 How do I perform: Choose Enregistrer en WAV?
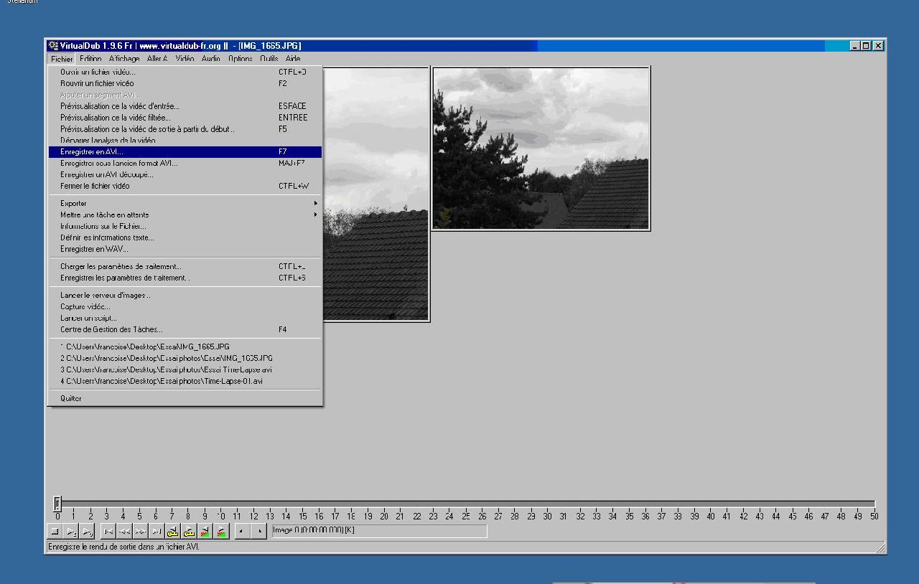[185, 249]
